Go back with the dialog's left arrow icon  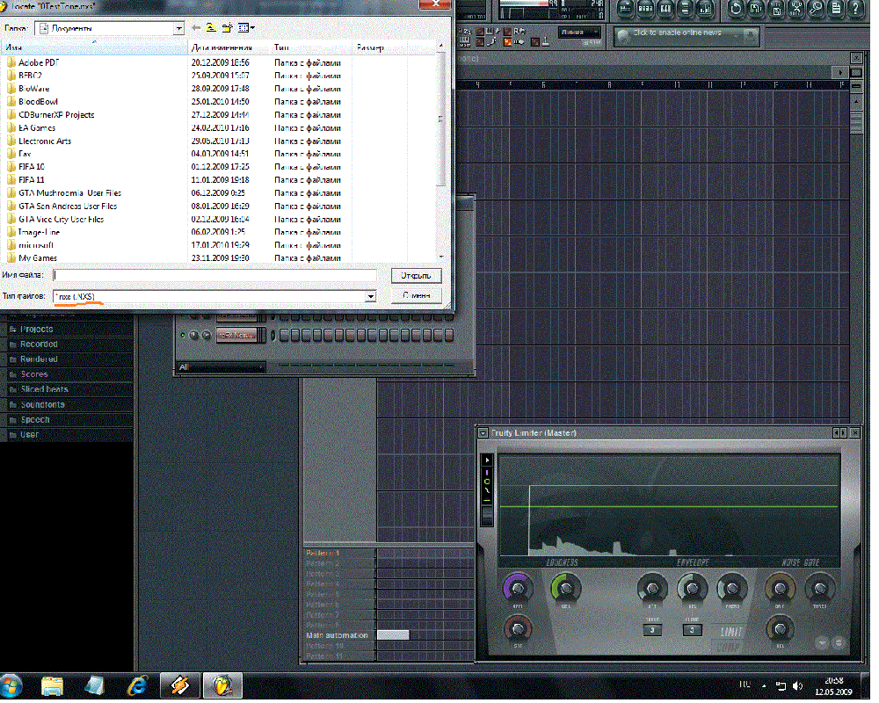196,27
